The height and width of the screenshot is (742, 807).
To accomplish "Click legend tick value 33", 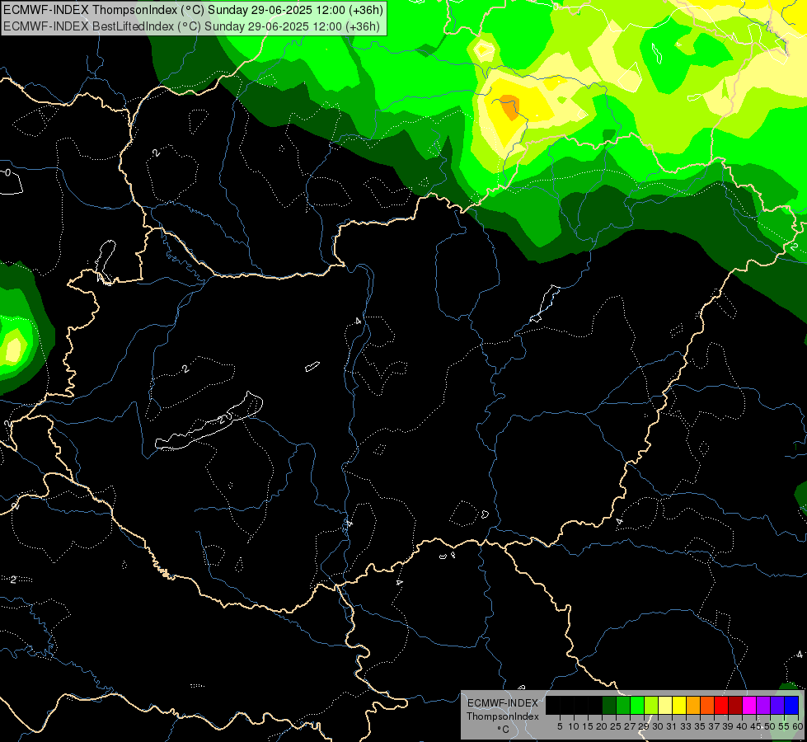I will coord(686,726).
